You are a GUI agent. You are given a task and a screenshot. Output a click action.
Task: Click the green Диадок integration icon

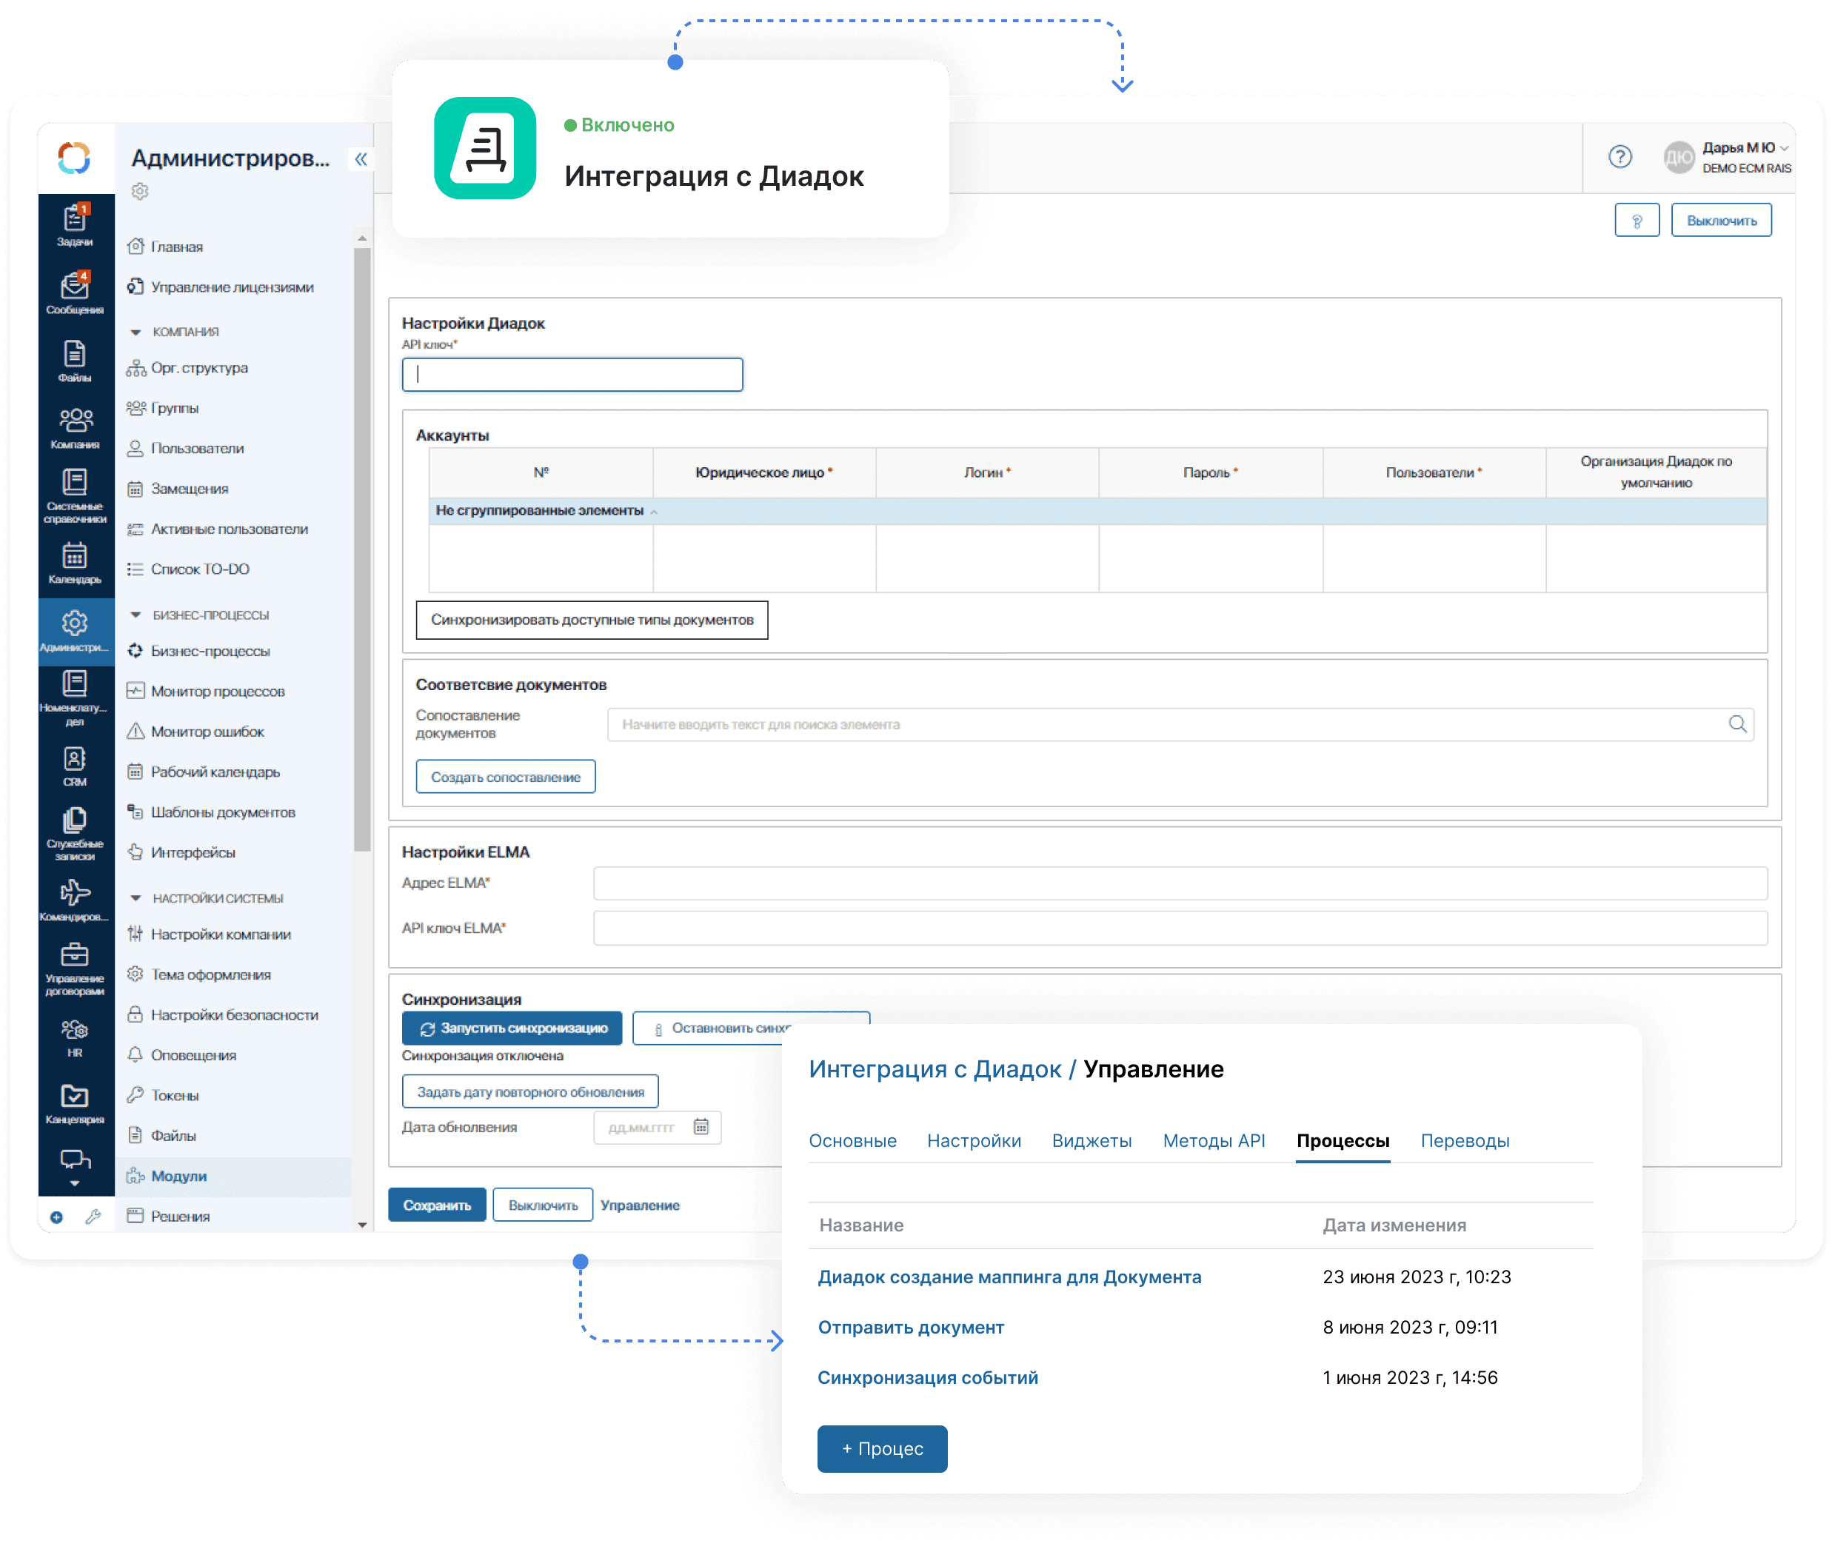(485, 148)
